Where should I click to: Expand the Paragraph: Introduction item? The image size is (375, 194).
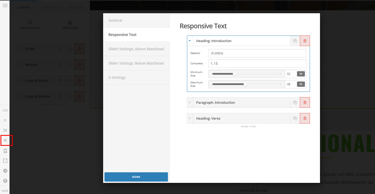coord(190,102)
